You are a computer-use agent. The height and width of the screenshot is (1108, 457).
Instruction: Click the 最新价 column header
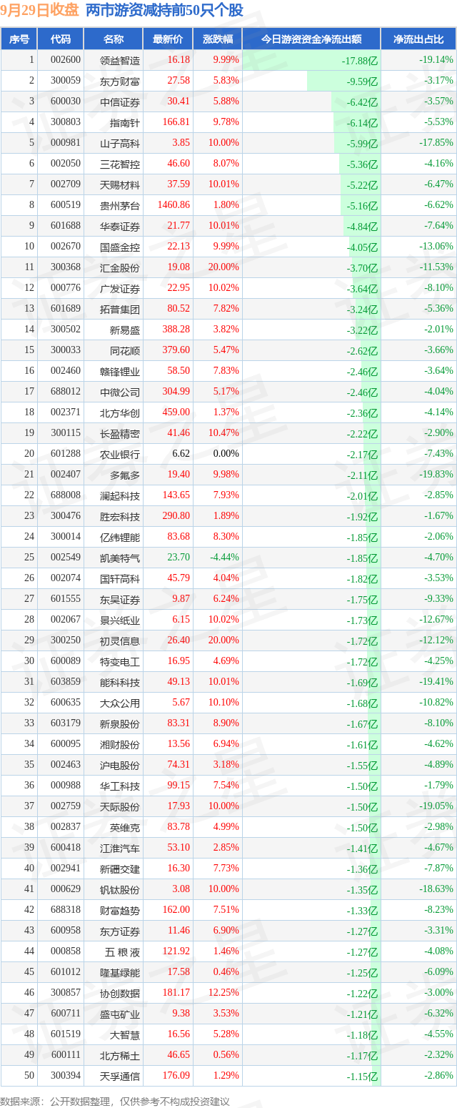[x=167, y=39]
